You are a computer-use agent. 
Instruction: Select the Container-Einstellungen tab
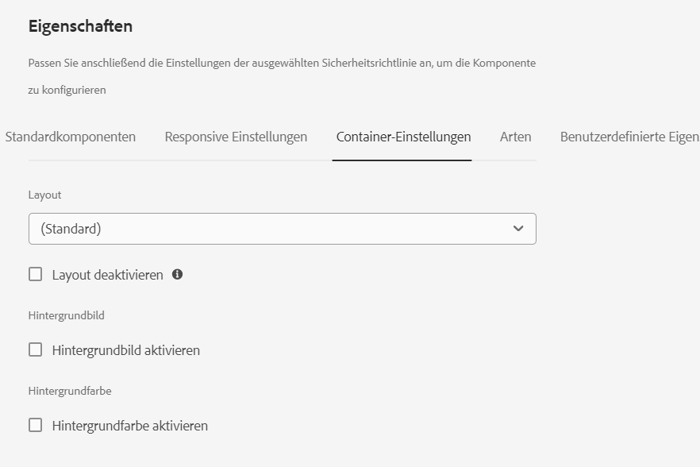tap(403, 137)
